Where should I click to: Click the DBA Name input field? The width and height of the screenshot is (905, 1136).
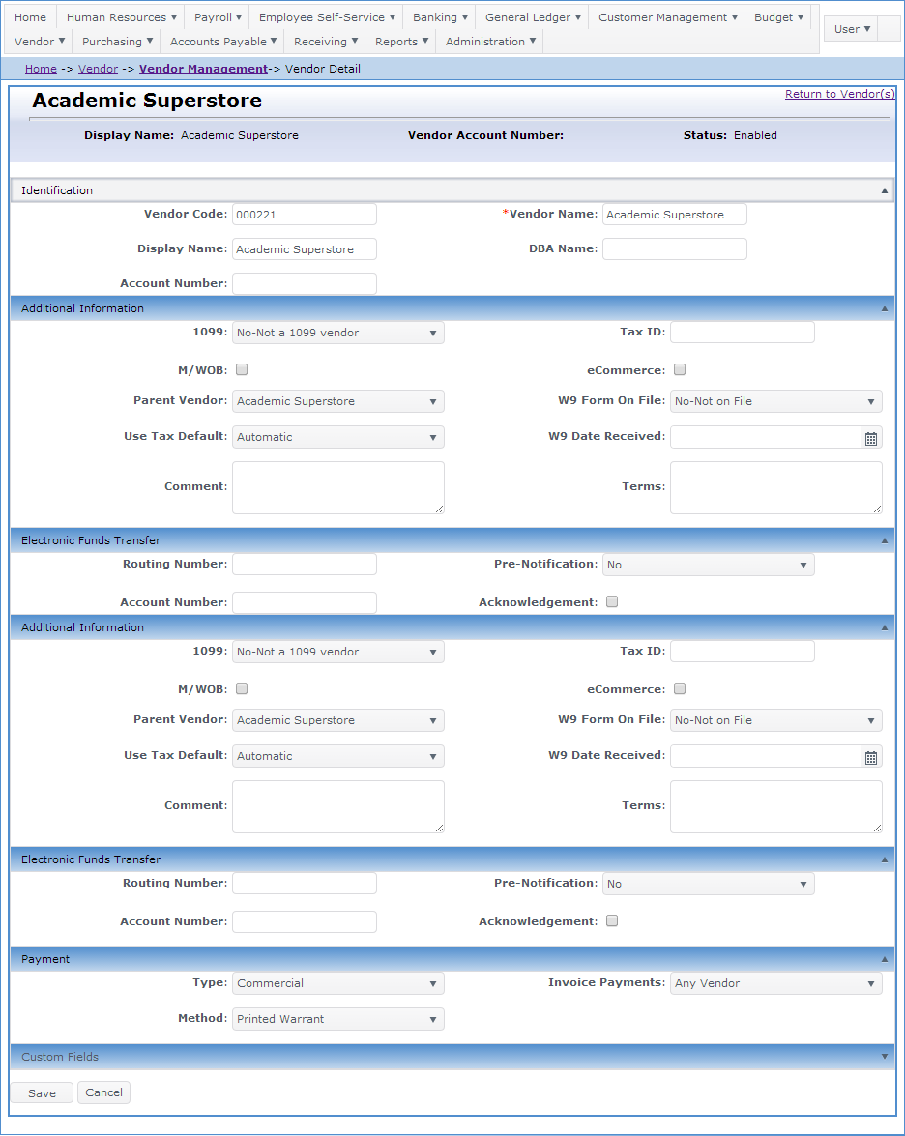point(674,249)
